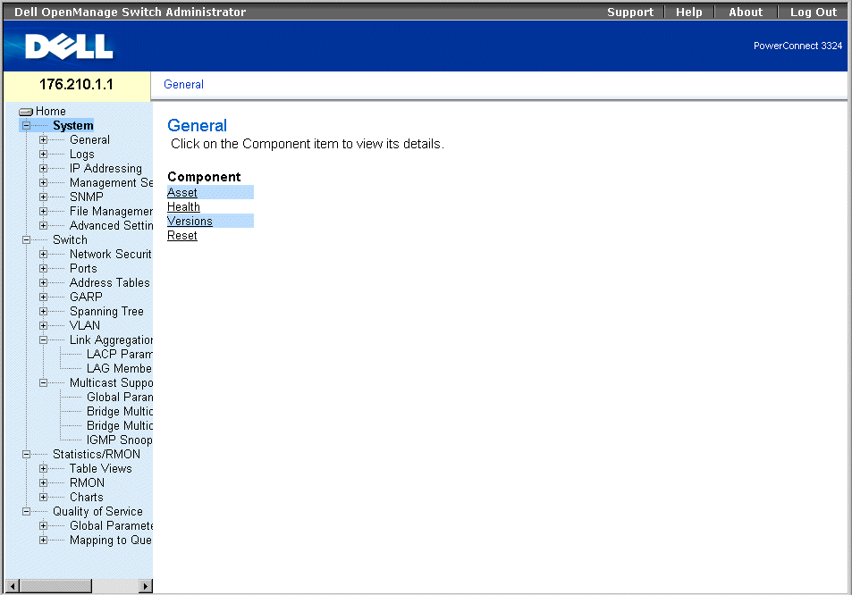Open the Support page from the top bar
Screen dimensions: 852x595
(x=630, y=12)
